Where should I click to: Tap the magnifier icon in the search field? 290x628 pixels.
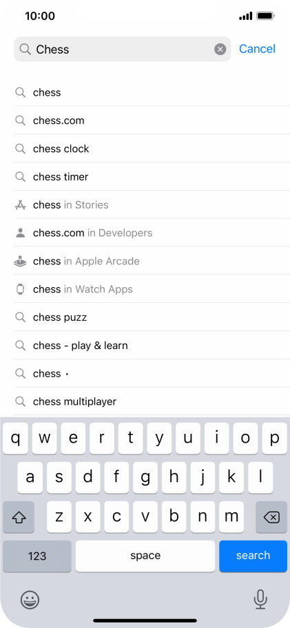25,50
